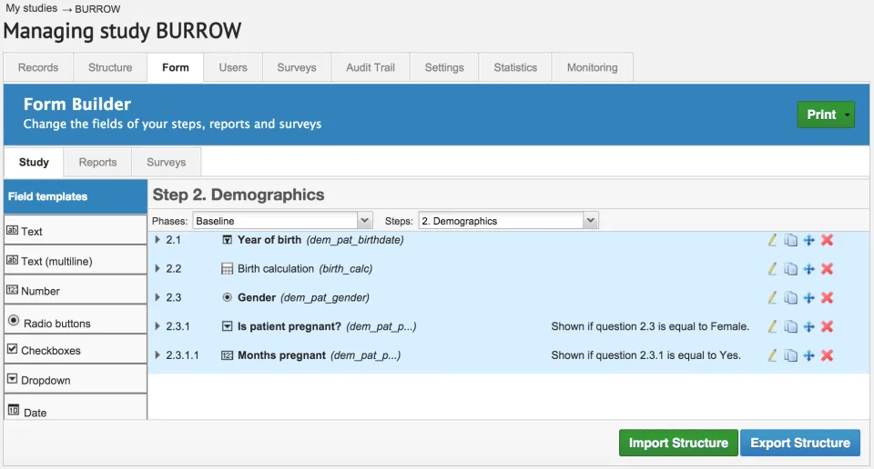Click the number type icon beside Months pregnant
This screenshot has width=874, height=469.
point(227,355)
